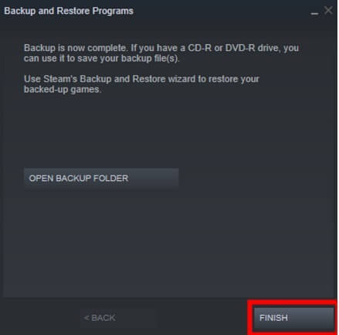Click the underscore minimize icon
The width and height of the screenshot is (339, 335).
click(x=314, y=12)
